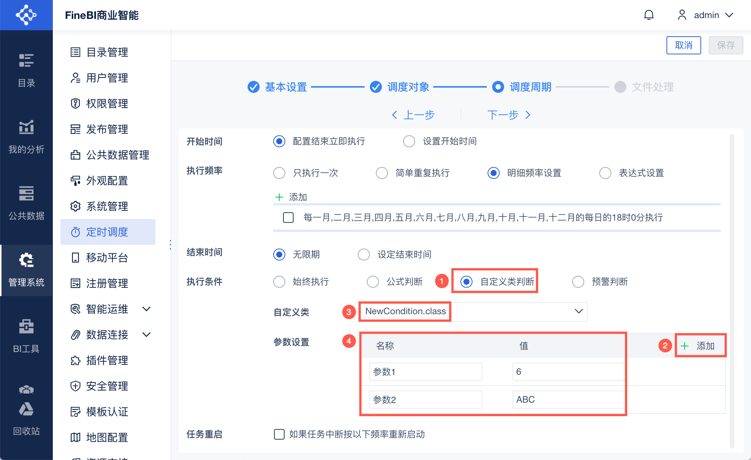This screenshot has width=751, height=460.
Task: Open the admin user dropdown
Action: 706,15
